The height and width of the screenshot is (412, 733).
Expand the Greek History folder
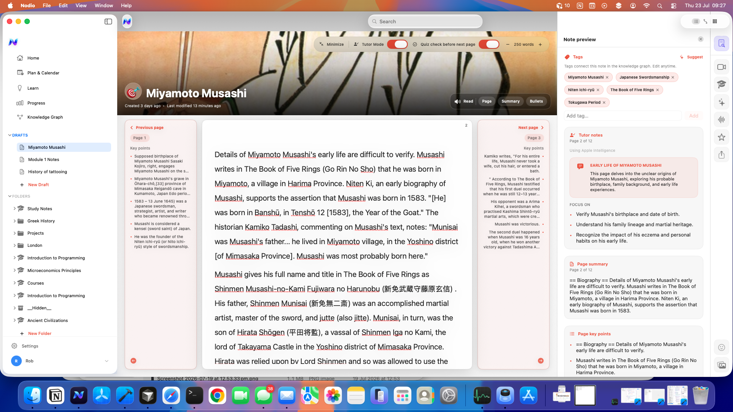[15, 221]
